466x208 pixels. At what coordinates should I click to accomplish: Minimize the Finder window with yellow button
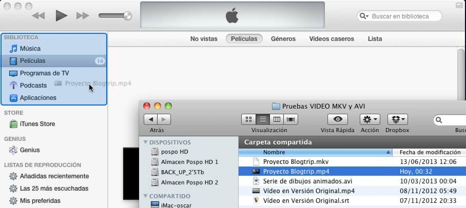click(158, 106)
